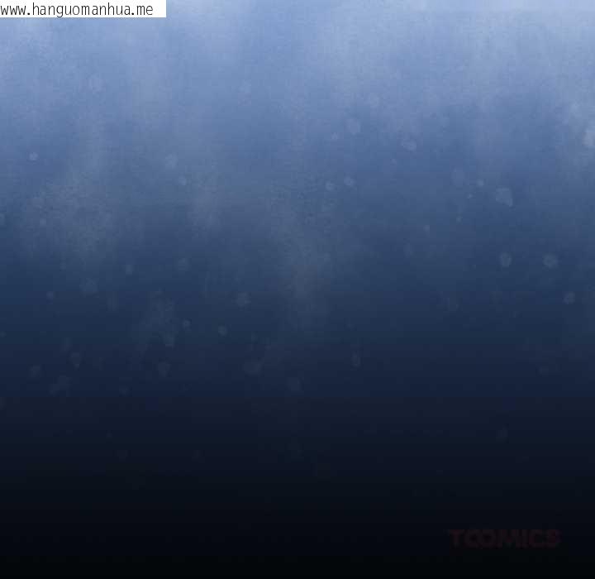Screen dimensions: 595x579
Task: Click the letter T in TOOMICS logo
Action: coord(457,539)
